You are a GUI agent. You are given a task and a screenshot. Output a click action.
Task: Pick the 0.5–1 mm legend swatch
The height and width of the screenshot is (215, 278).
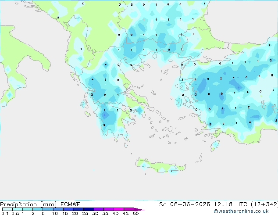coord(18,209)
